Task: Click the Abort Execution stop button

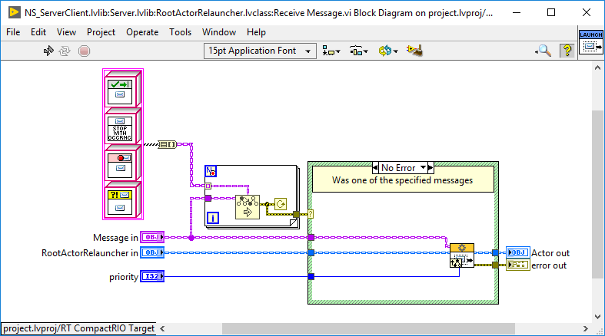Action: [x=84, y=51]
